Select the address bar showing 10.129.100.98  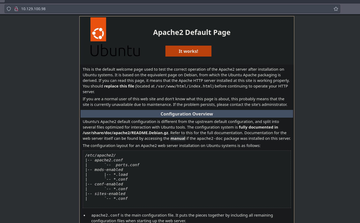(x=172, y=9)
